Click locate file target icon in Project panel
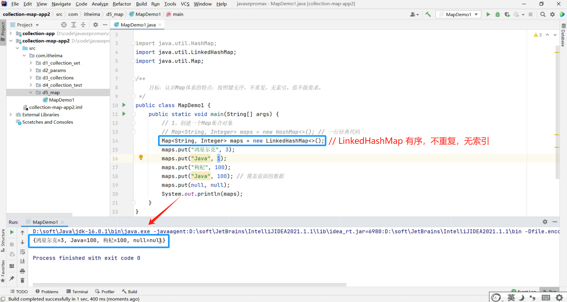This screenshot has height=302, width=567. 64,25
